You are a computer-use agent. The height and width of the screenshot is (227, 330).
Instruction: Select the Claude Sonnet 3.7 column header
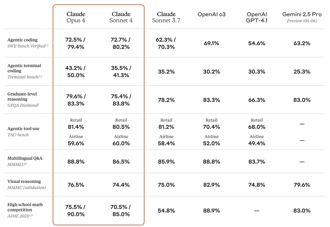click(x=166, y=17)
